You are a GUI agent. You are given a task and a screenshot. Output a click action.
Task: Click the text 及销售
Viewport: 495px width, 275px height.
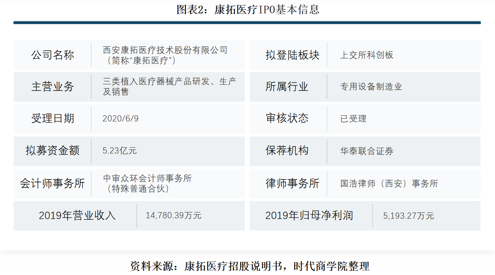tap(116, 92)
